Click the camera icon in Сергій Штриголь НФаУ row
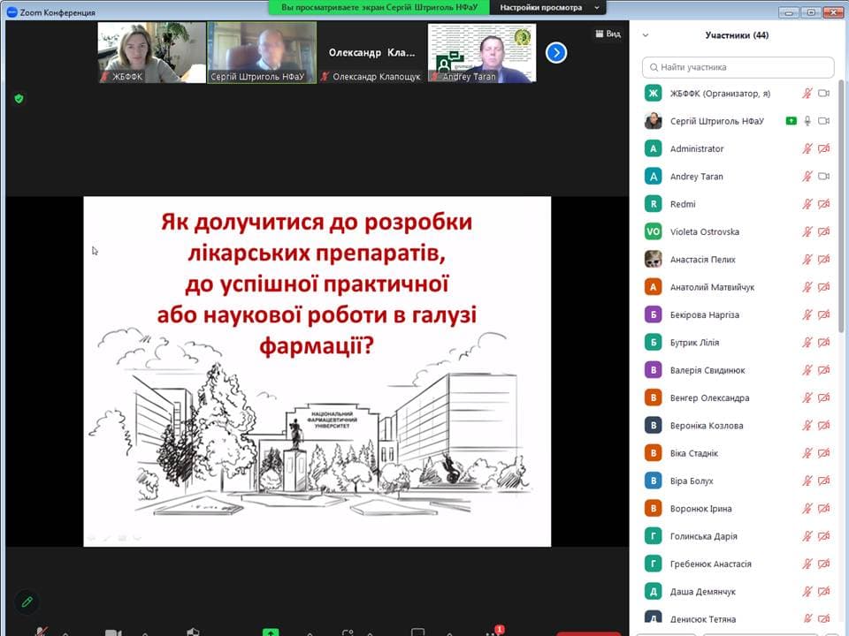This screenshot has height=636, width=849. [823, 121]
